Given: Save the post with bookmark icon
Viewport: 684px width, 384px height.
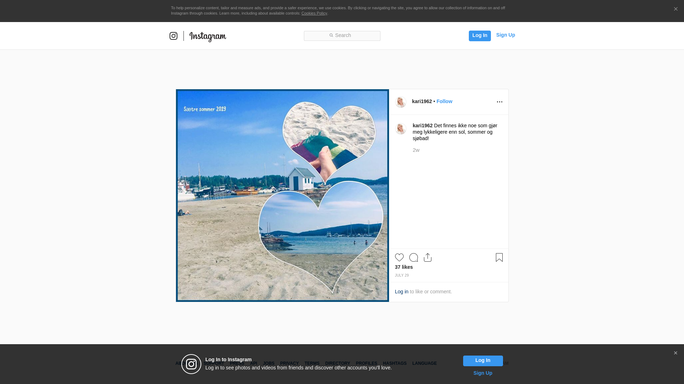Looking at the screenshot, I should click(x=499, y=257).
